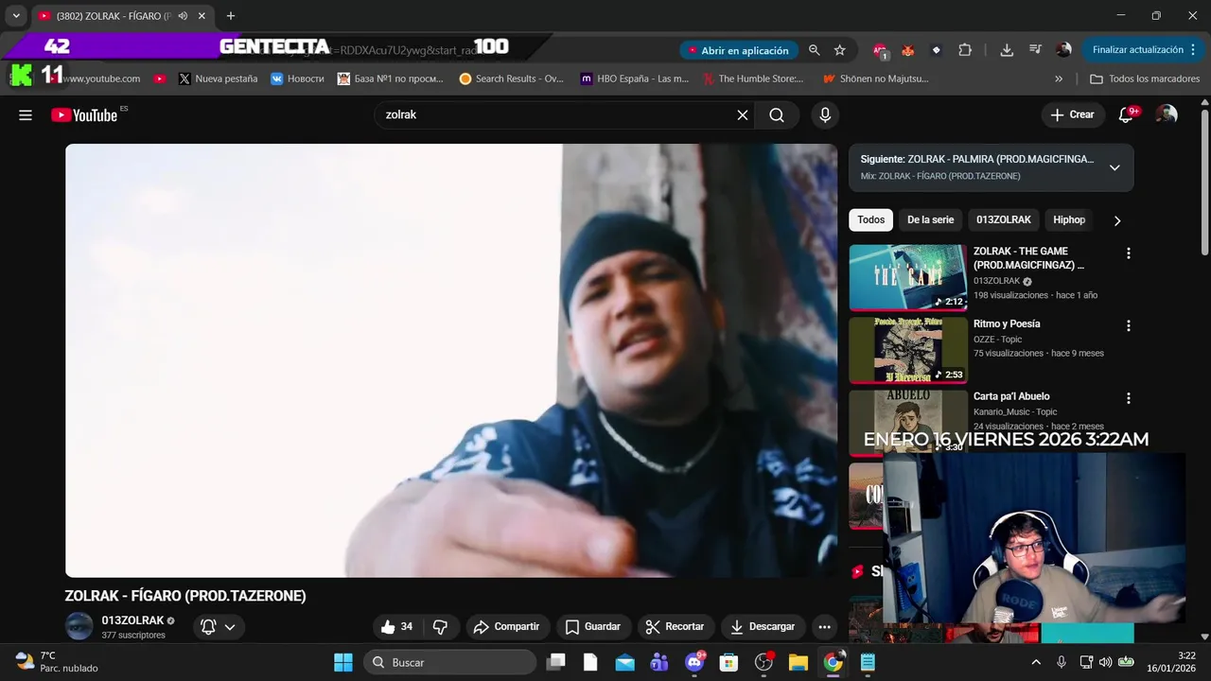Open the Ritmo y Poesía thumbnail

pyautogui.click(x=907, y=350)
